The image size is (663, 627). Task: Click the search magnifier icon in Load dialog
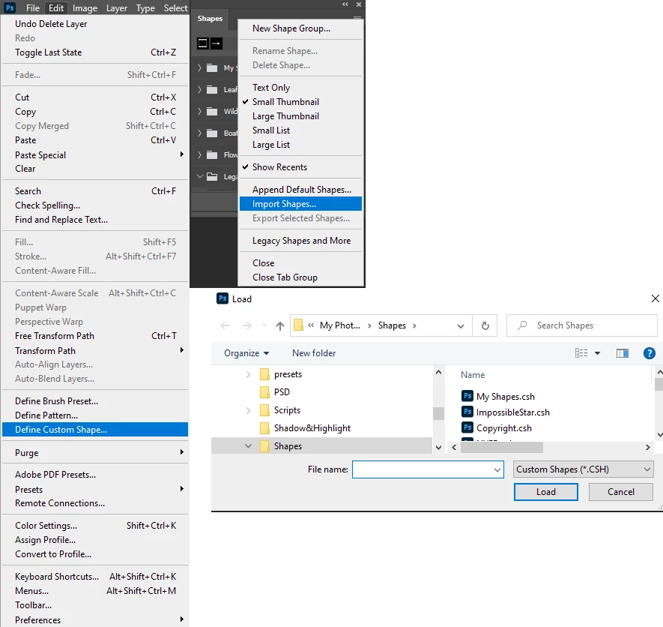[x=523, y=325]
